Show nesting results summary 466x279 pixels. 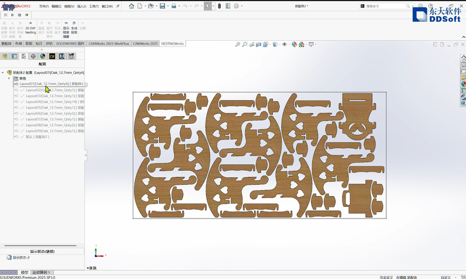(66, 30)
